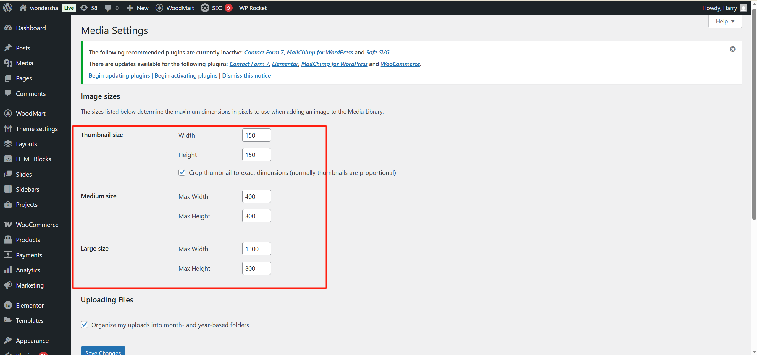Click the Save Changes button
The image size is (757, 355).
(103, 352)
